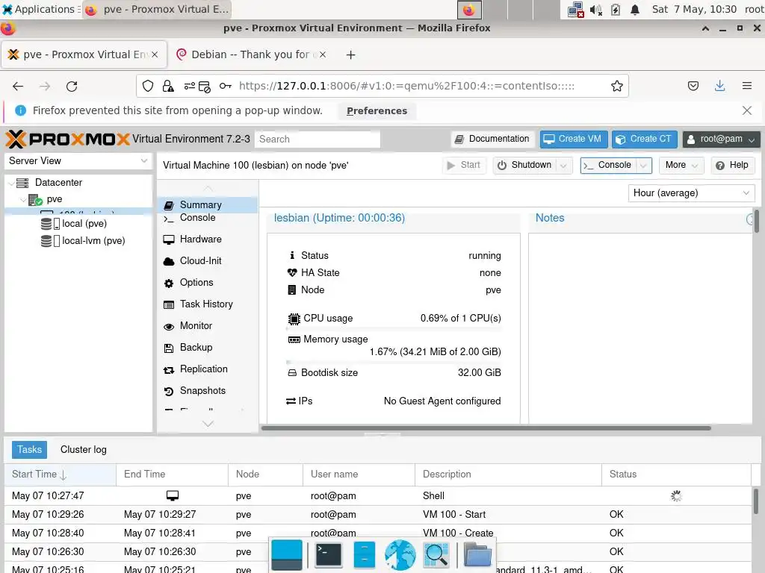Click the Console button in VM toolbar
Screen dimensions: 765x573
pos(609,165)
